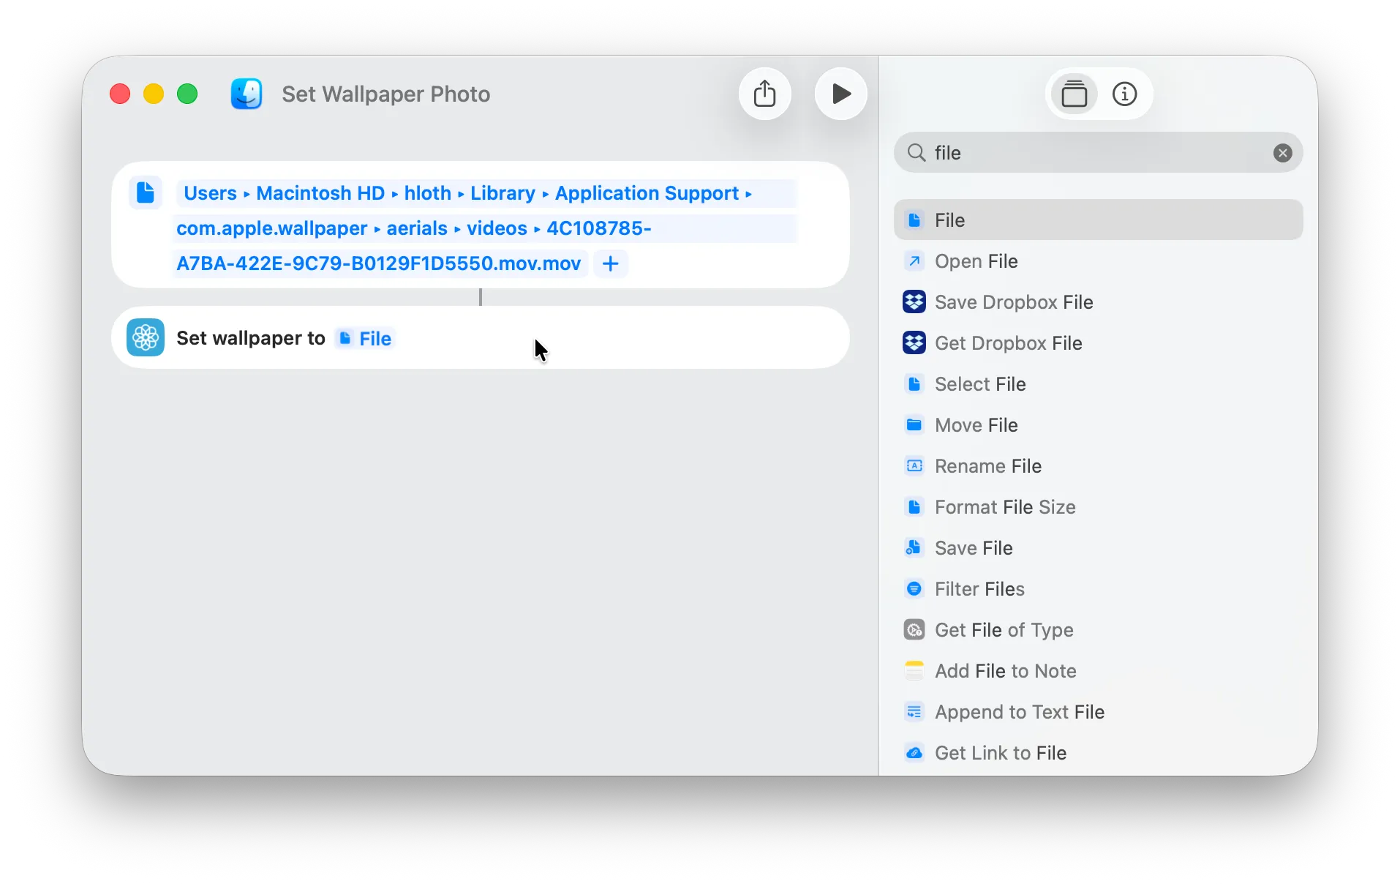Select the 'videos' path segment
The height and width of the screenshot is (884, 1400).
click(497, 228)
